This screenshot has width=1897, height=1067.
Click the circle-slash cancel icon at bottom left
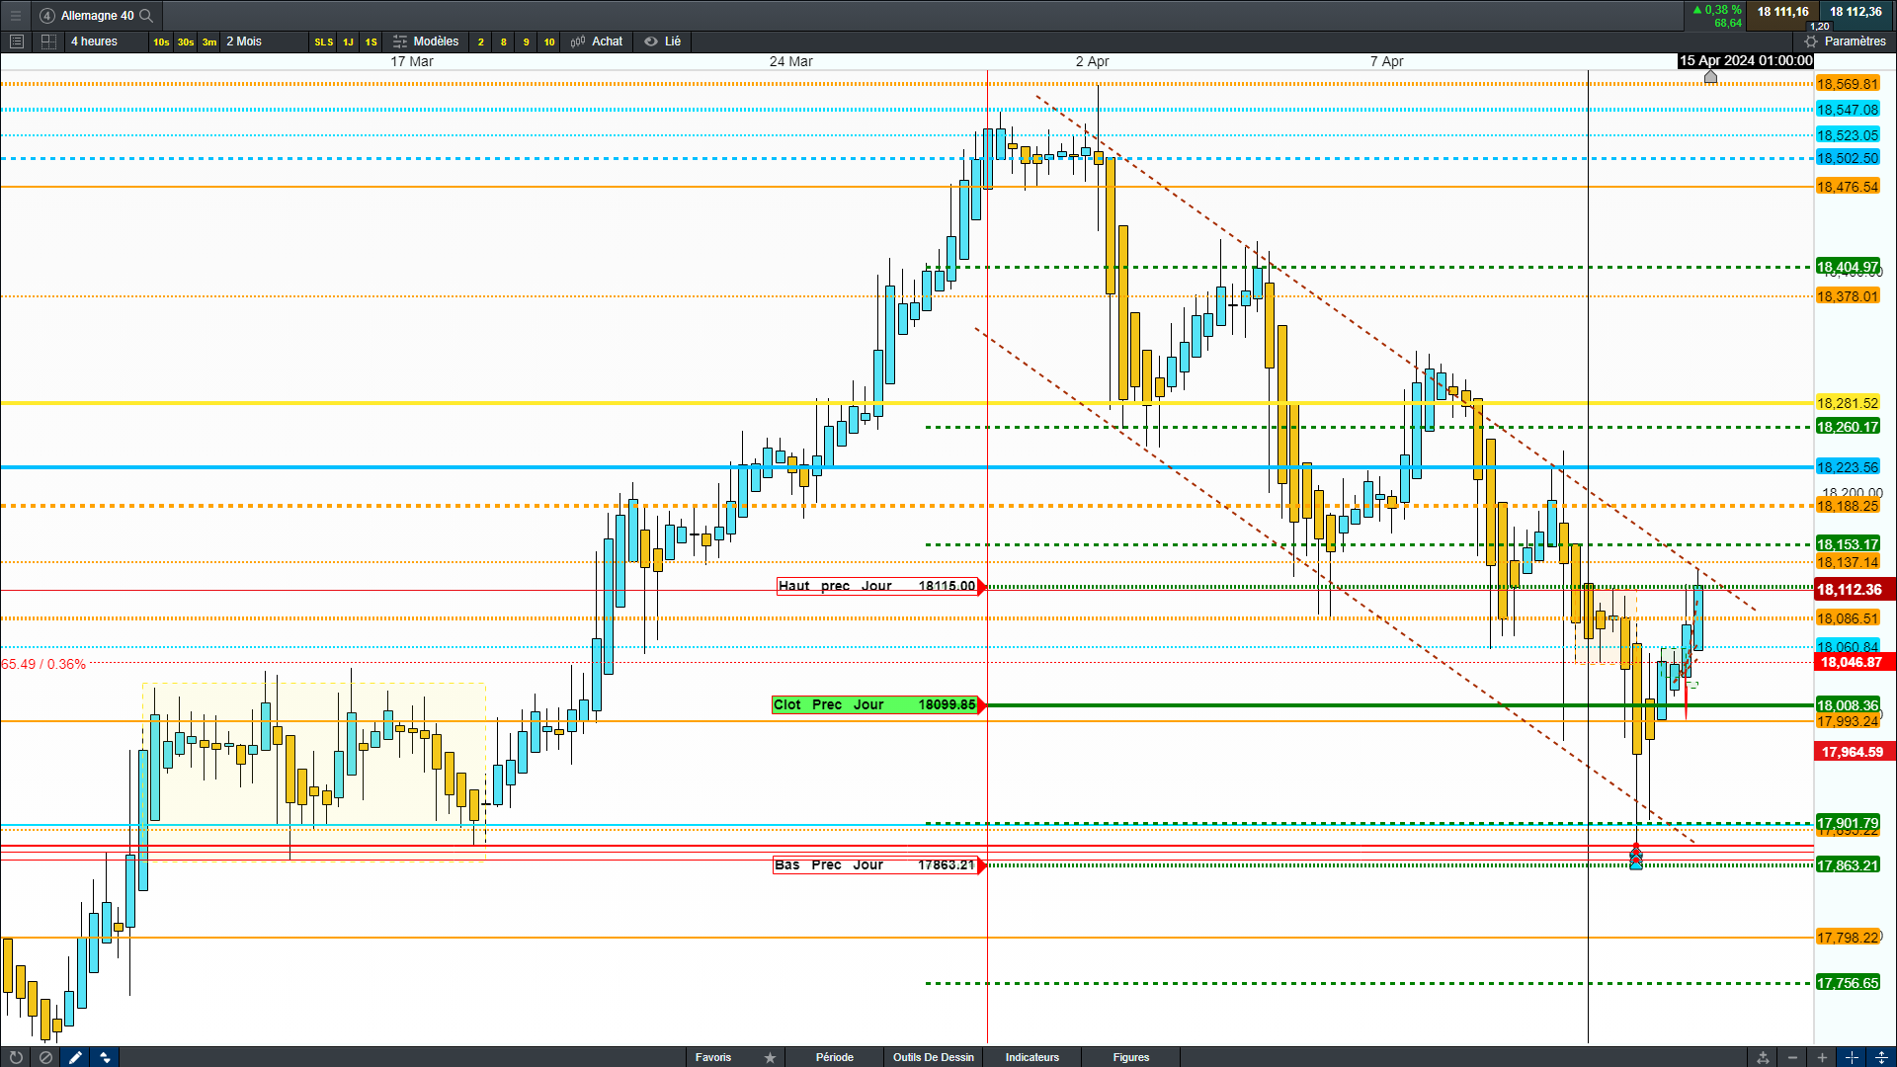pyautogui.click(x=45, y=1057)
